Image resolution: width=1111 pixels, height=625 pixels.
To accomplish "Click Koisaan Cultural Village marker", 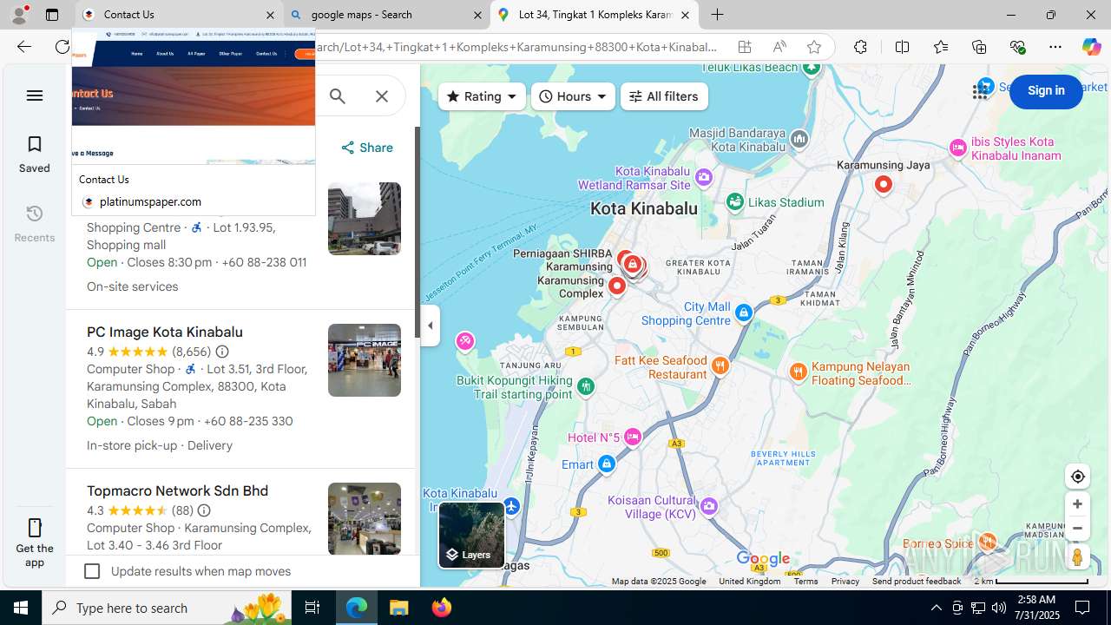I will [x=709, y=506].
